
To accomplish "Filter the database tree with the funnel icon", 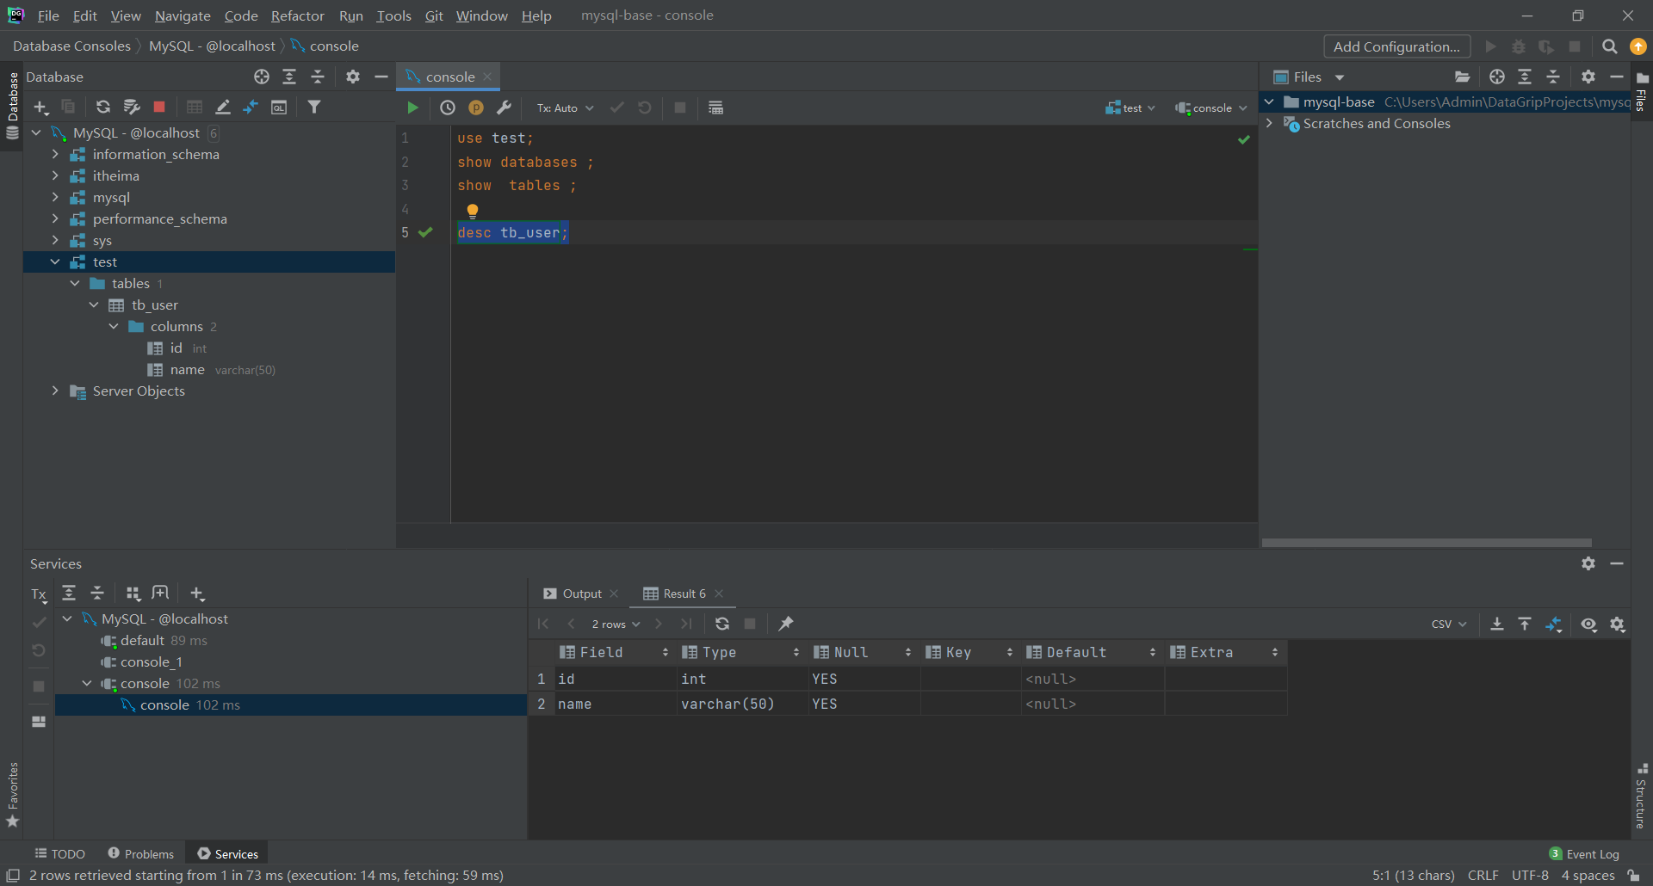I will point(314,107).
